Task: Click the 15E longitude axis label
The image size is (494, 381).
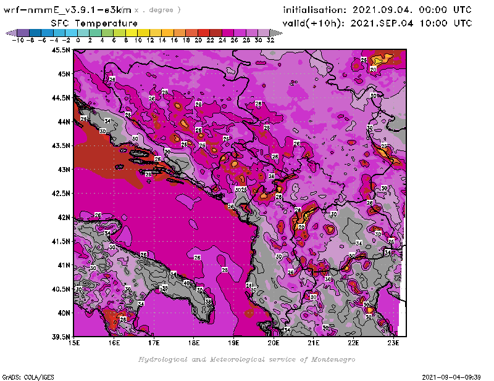Action: (74, 343)
